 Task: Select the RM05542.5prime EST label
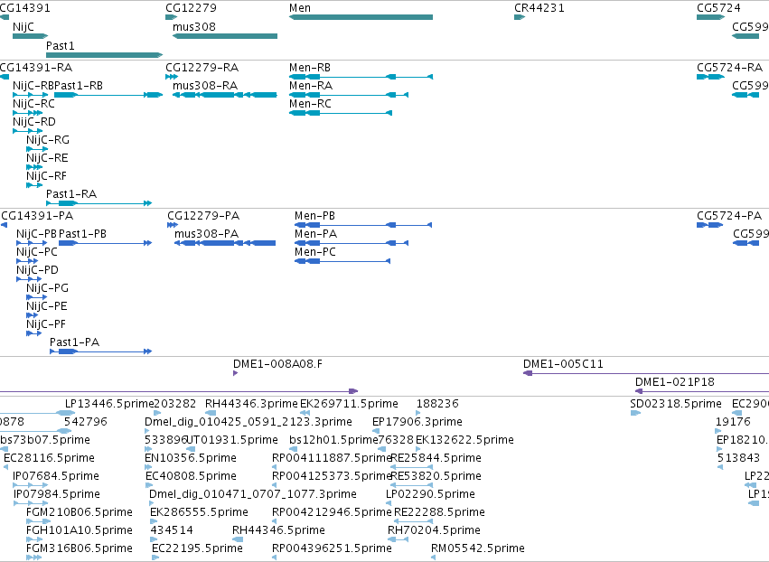coord(478,548)
